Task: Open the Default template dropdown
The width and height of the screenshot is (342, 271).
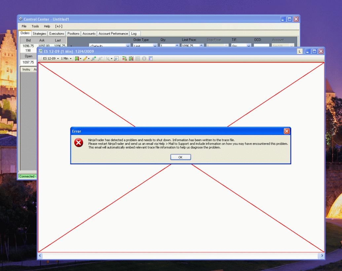Action: coord(128,46)
